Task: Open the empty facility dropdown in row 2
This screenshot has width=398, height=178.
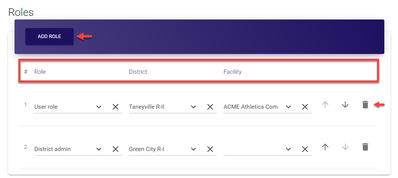Action: click(288, 149)
